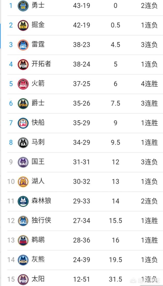Select the Trail Blazers POR logo

[x=23, y=64]
